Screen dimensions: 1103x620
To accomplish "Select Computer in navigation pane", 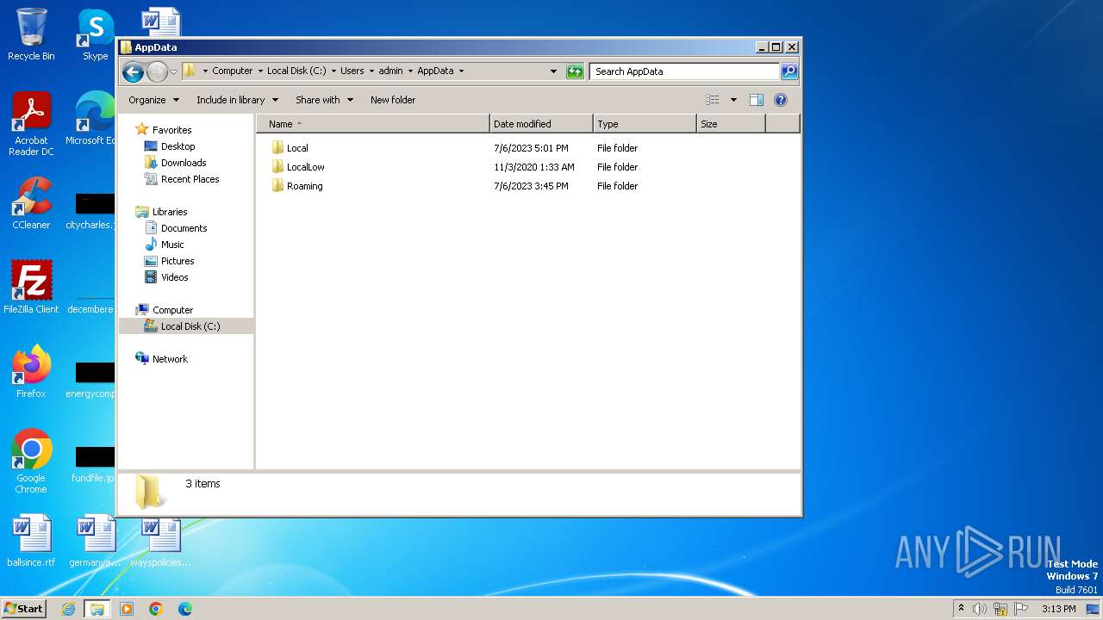I will point(172,310).
